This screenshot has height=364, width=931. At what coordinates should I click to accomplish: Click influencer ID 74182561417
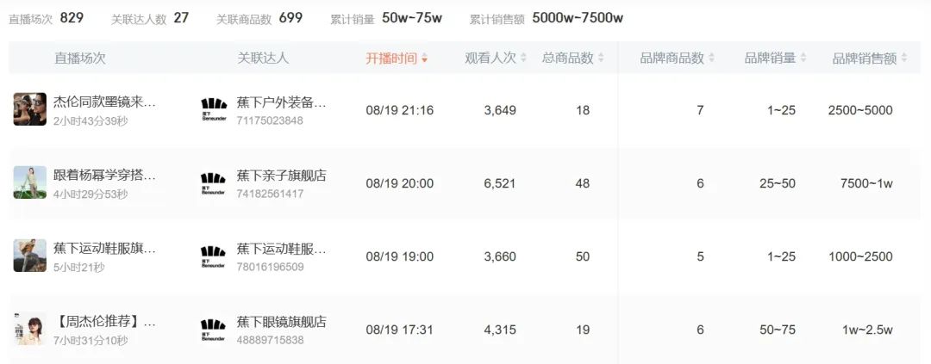click(x=270, y=194)
